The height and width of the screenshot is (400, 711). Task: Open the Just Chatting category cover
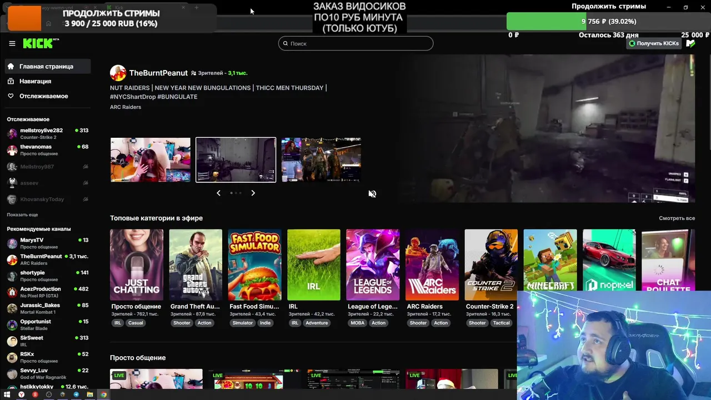pyautogui.click(x=137, y=265)
